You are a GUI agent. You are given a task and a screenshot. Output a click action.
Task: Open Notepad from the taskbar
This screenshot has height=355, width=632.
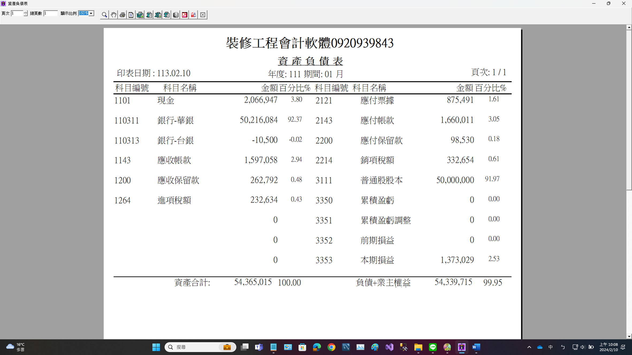(273, 347)
